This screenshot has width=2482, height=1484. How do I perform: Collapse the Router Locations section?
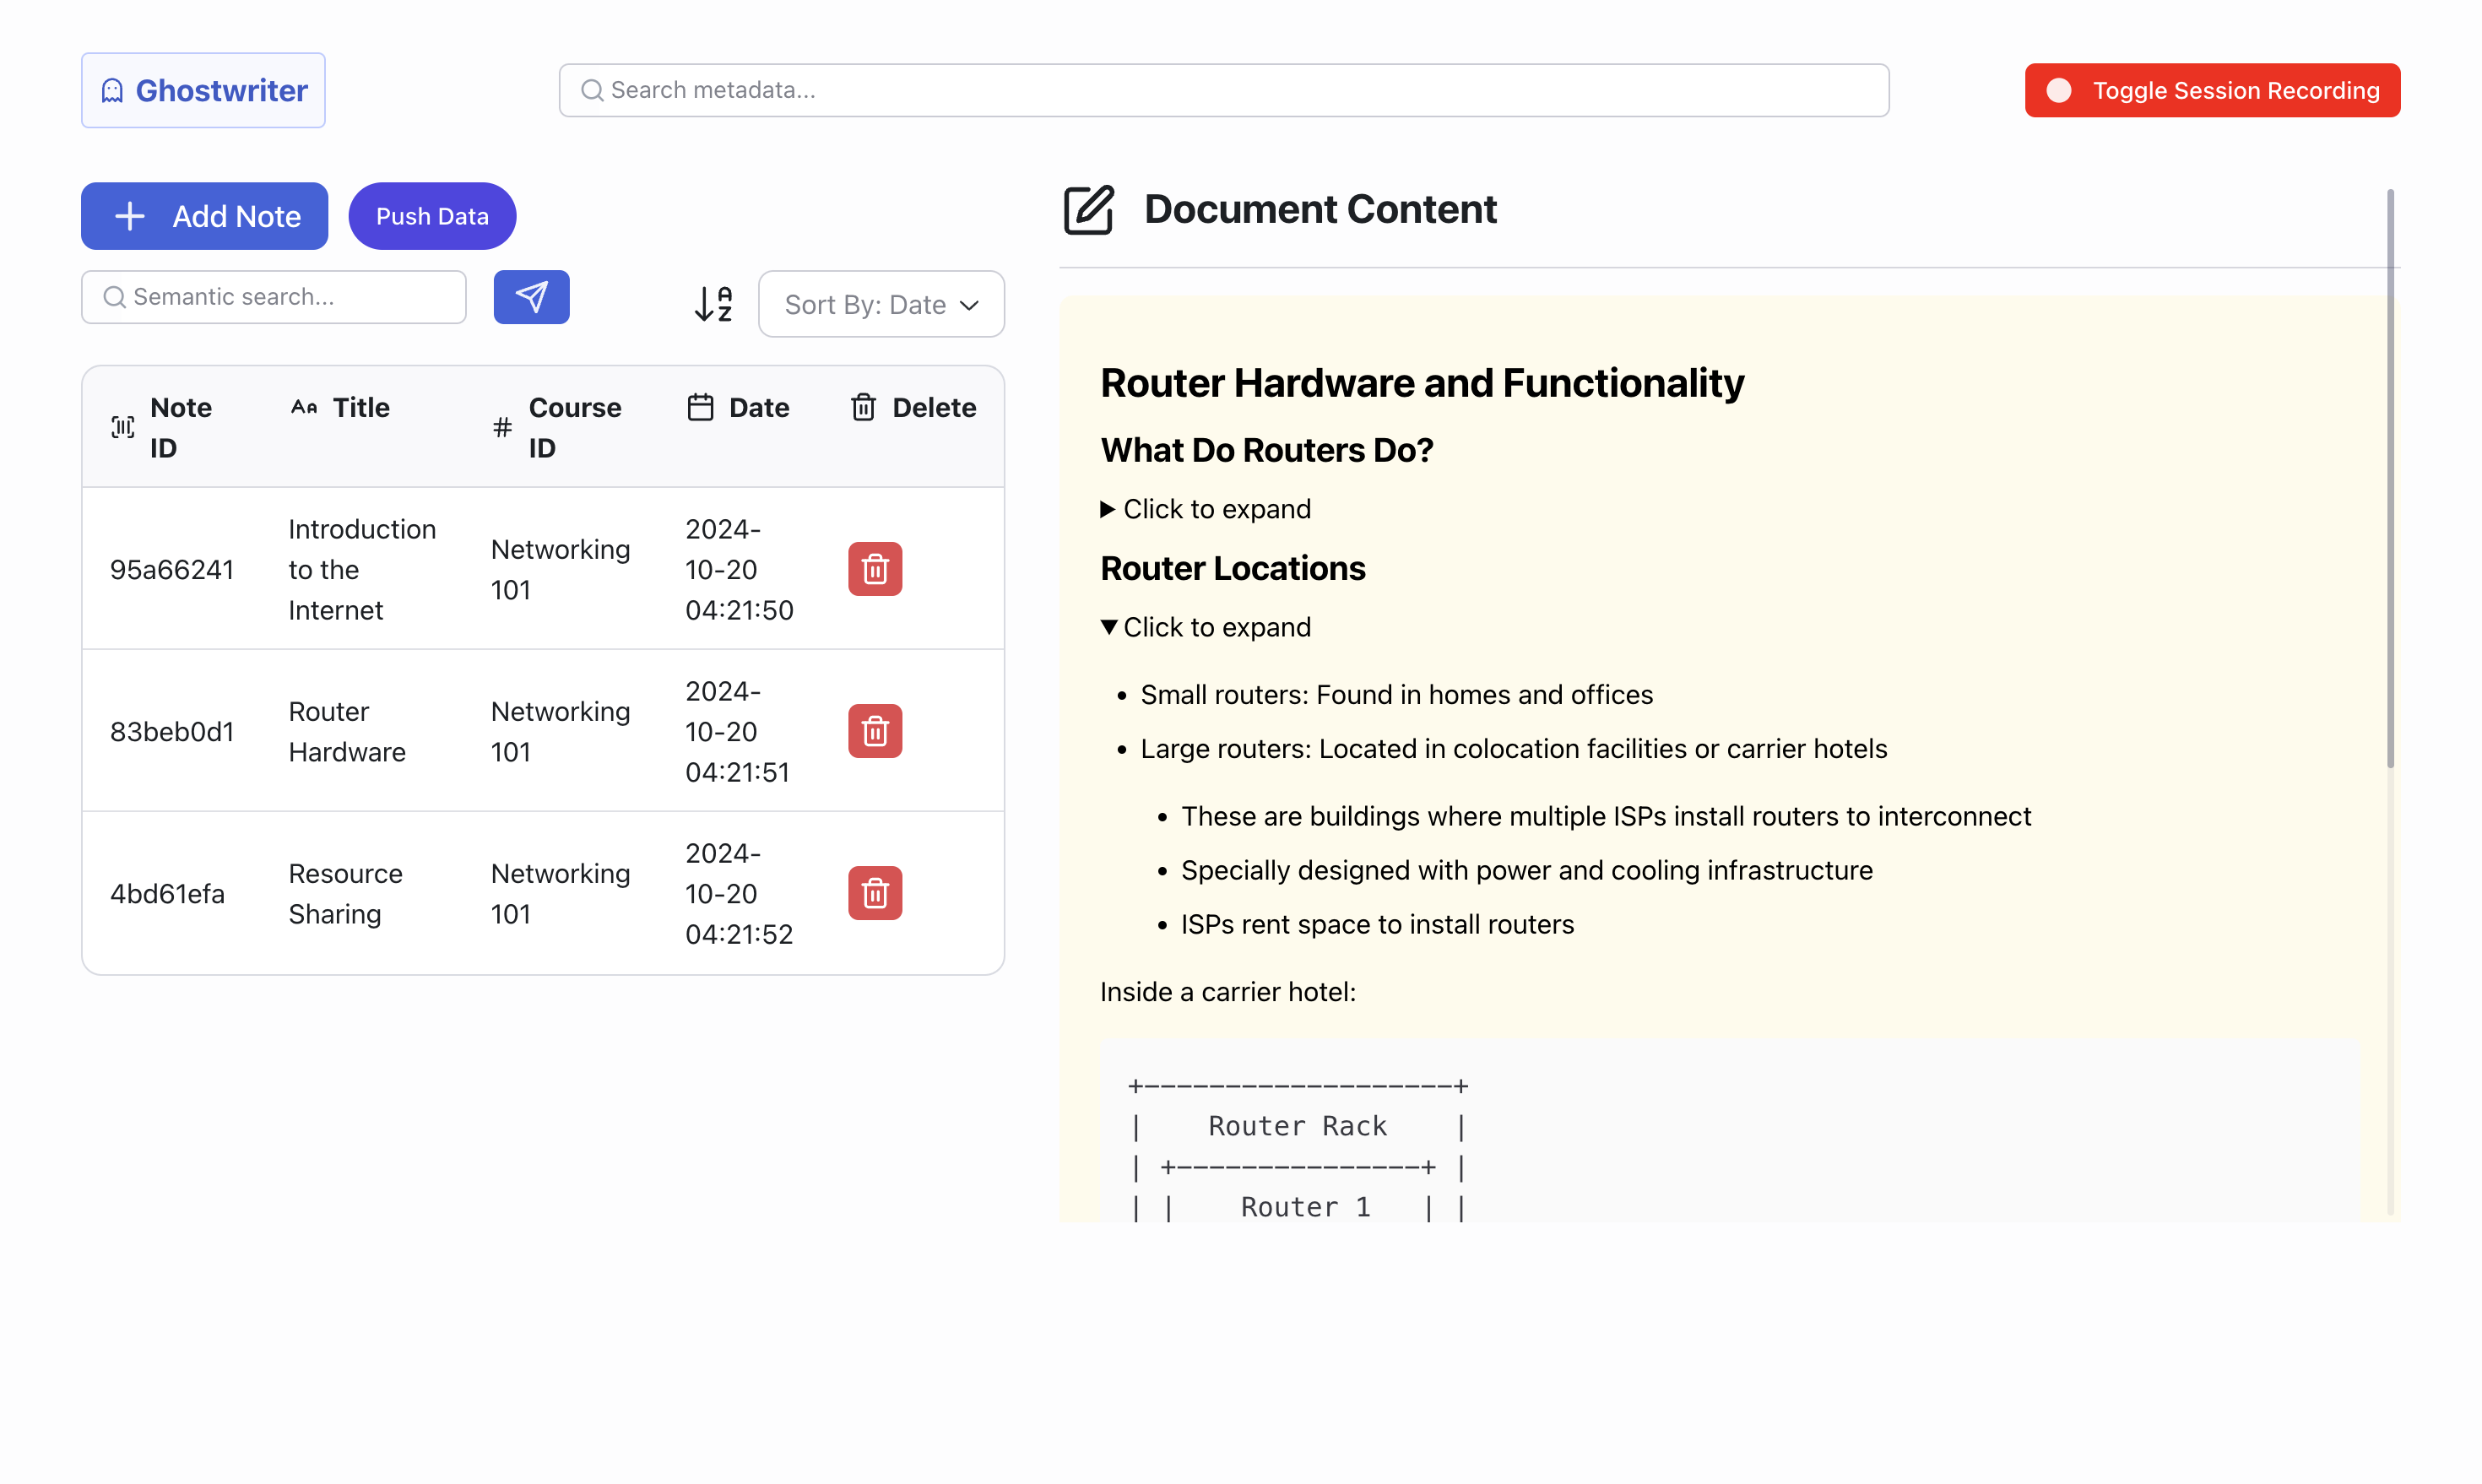[x=1206, y=627]
